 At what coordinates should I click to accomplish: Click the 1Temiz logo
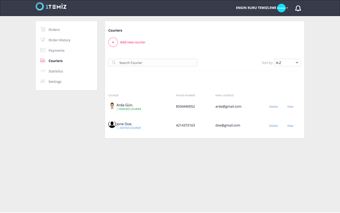51,7
